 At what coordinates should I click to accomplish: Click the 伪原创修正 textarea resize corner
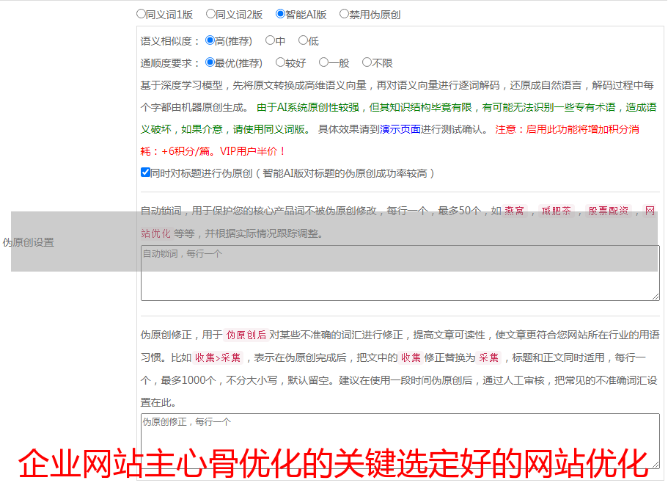tap(656, 465)
